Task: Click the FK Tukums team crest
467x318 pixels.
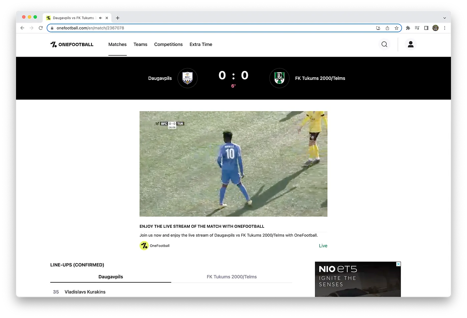Action: click(x=279, y=78)
